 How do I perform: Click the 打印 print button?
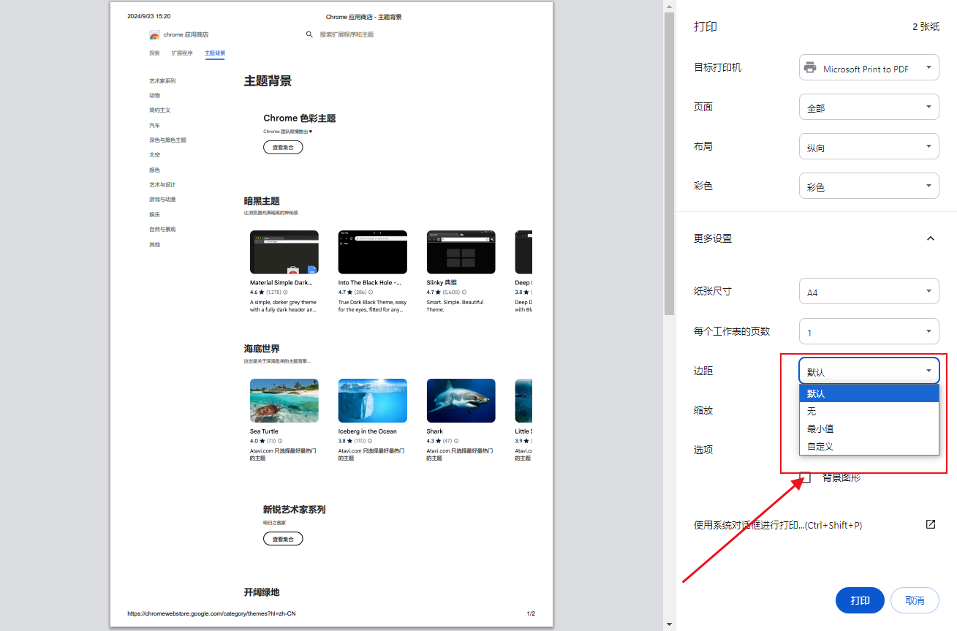point(860,600)
